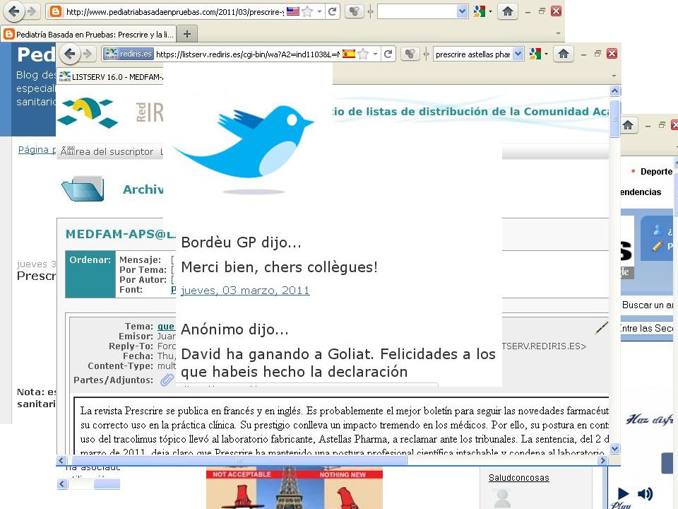Go home in the Pediatría browser window

click(x=508, y=12)
